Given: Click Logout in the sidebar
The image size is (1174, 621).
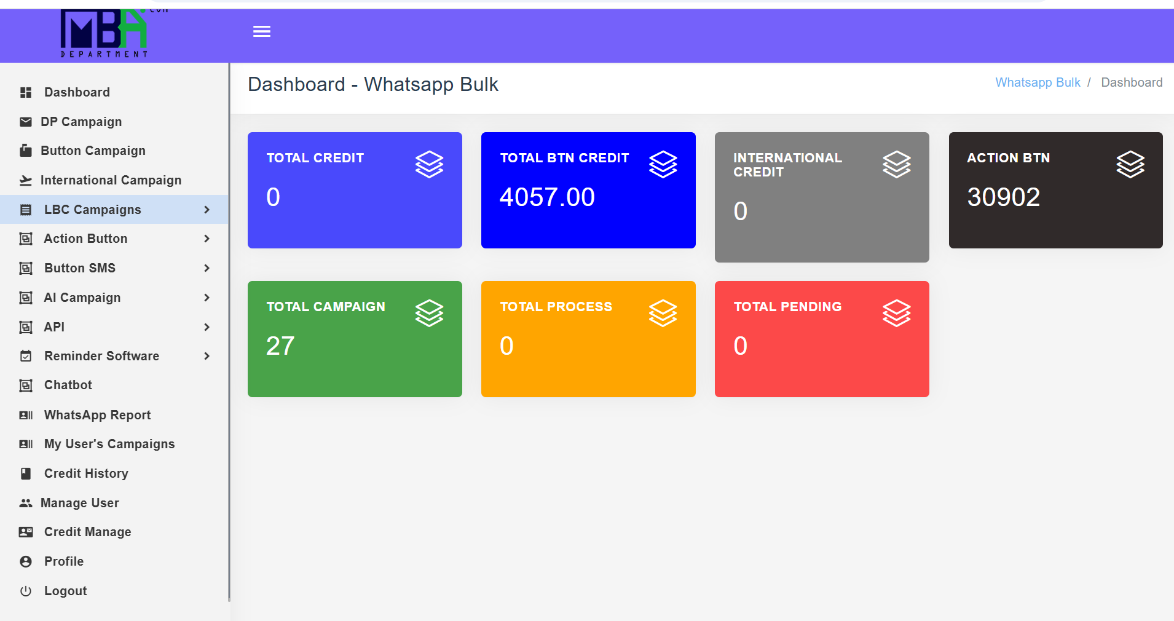Looking at the screenshot, I should [x=114, y=591].
